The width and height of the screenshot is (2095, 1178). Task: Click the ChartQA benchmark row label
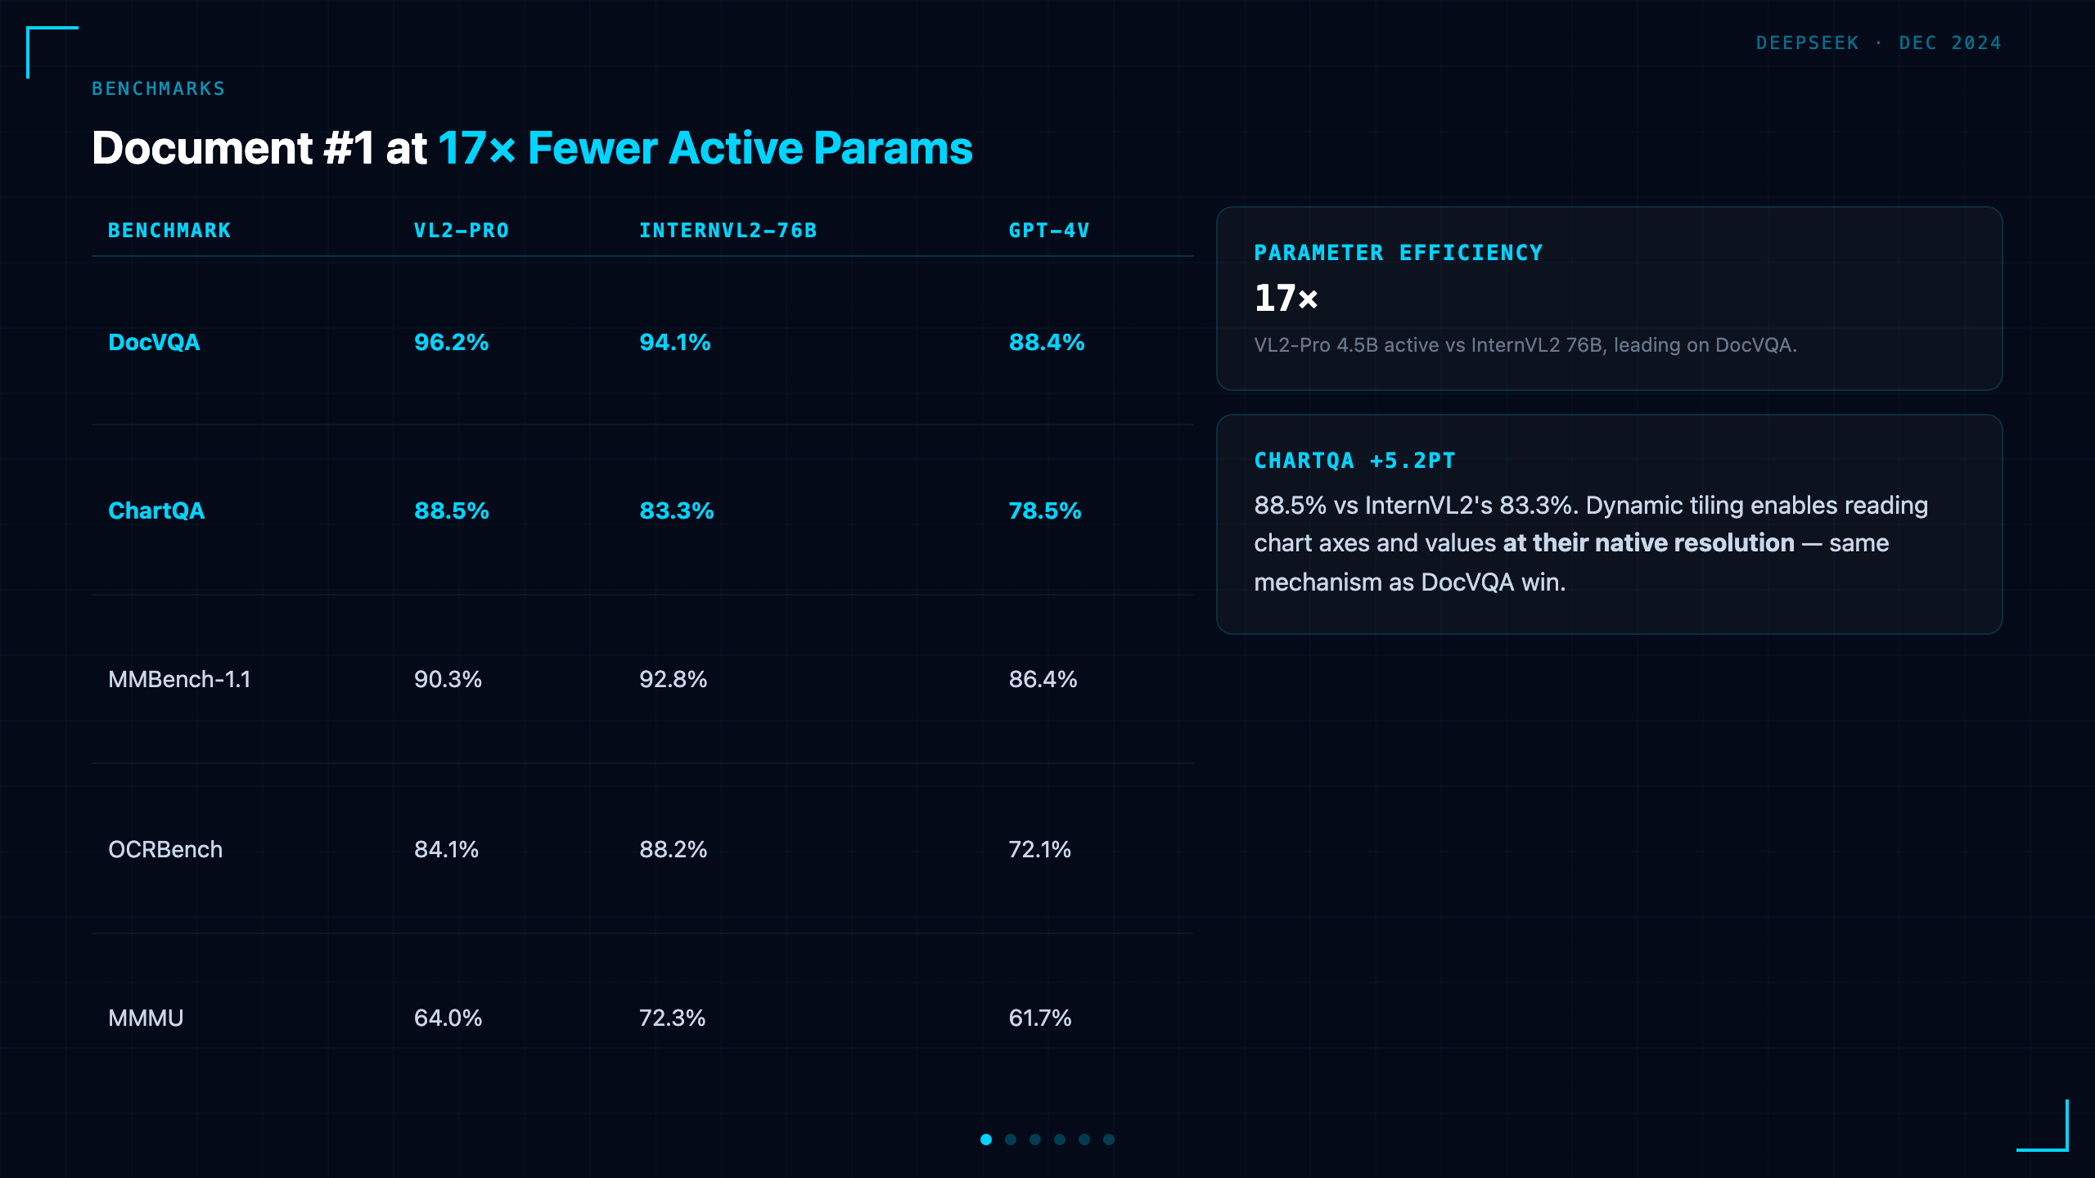[x=156, y=510]
